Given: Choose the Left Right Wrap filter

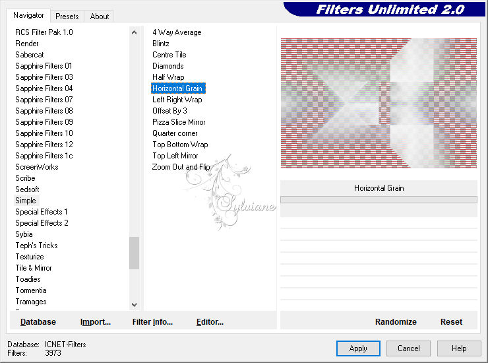Looking at the screenshot, I should 177,100.
